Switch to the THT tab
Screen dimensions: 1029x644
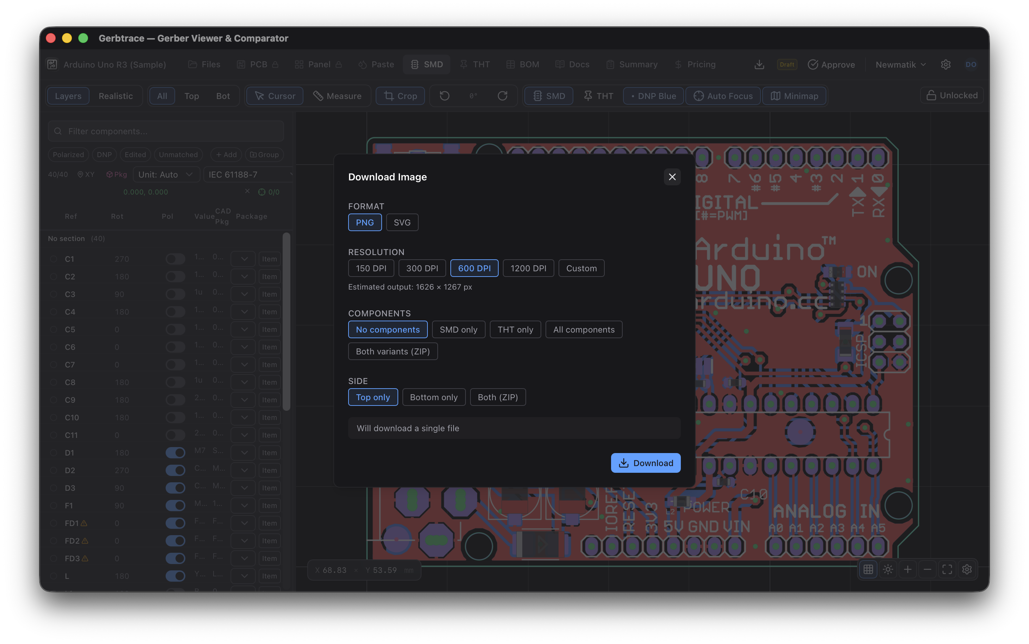475,64
